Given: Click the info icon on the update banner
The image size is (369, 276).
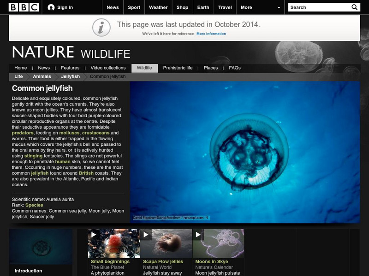Looking at the screenshot, I should pyautogui.click(x=101, y=27).
